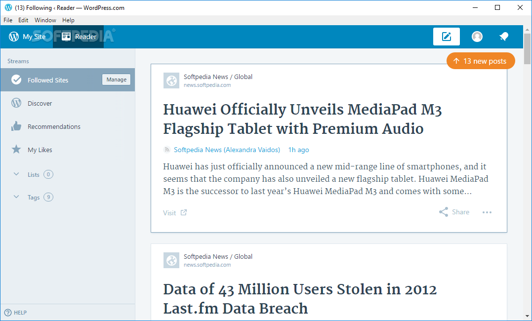This screenshot has height=321, width=532.
Task: Click the WordPress icon in the title bar
Action: click(x=8, y=7)
